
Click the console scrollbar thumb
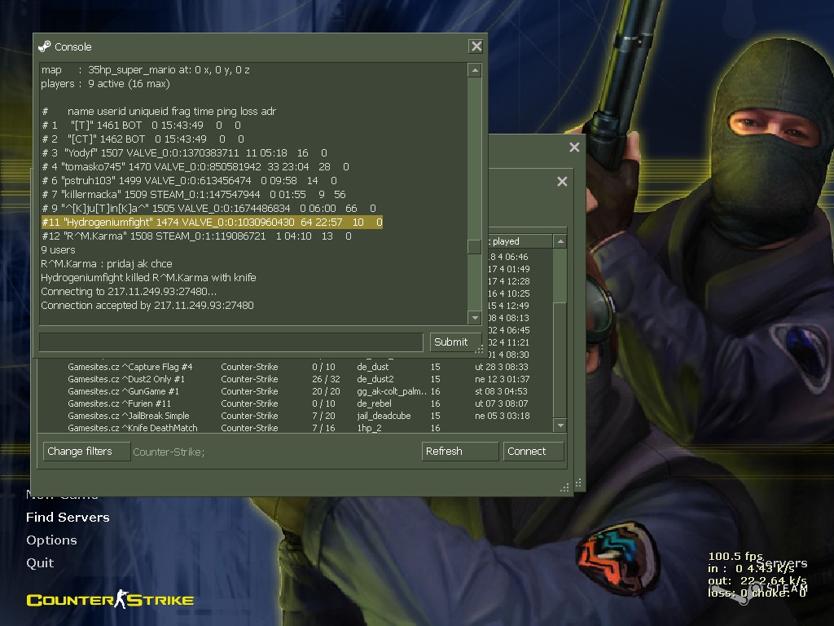click(x=475, y=247)
